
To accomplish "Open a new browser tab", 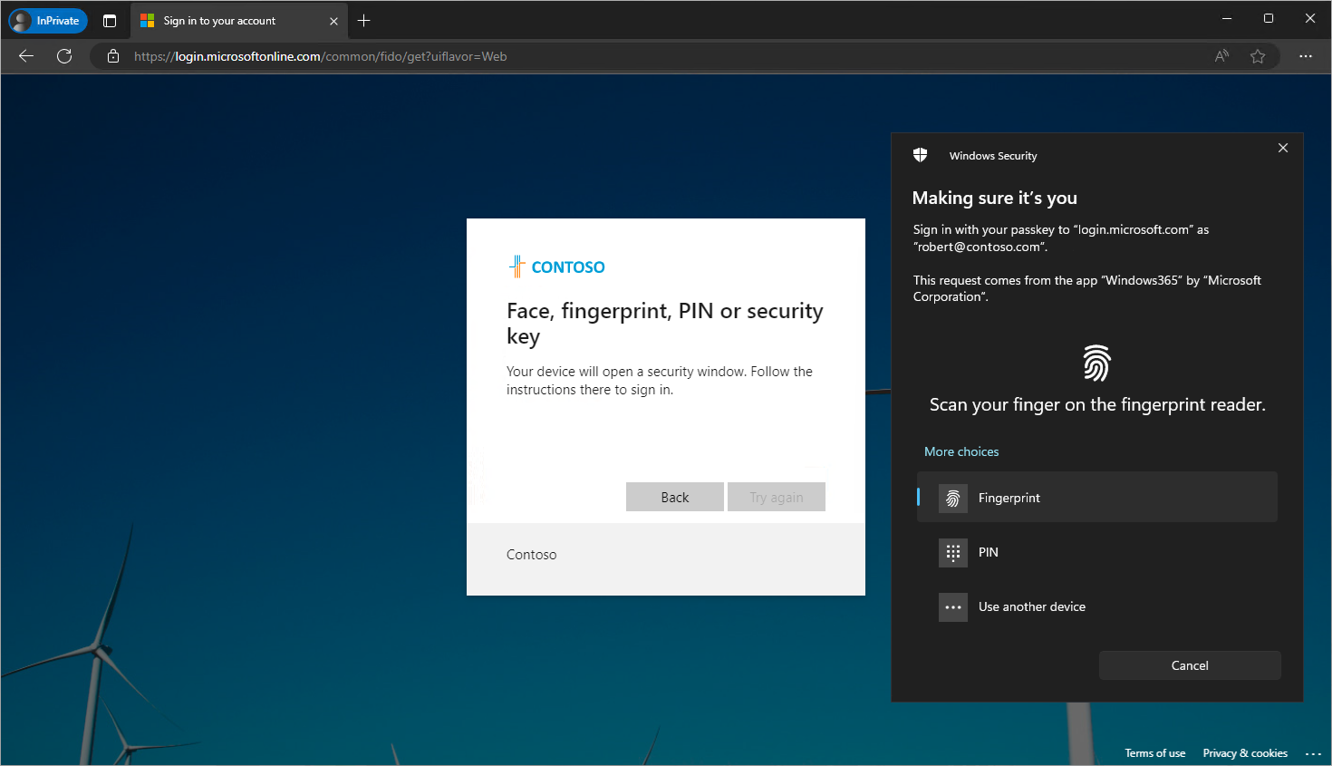I will click(x=363, y=20).
